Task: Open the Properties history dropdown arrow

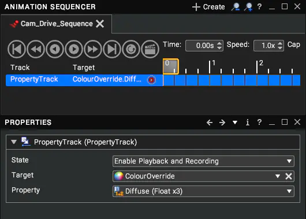Action: pos(235,123)
